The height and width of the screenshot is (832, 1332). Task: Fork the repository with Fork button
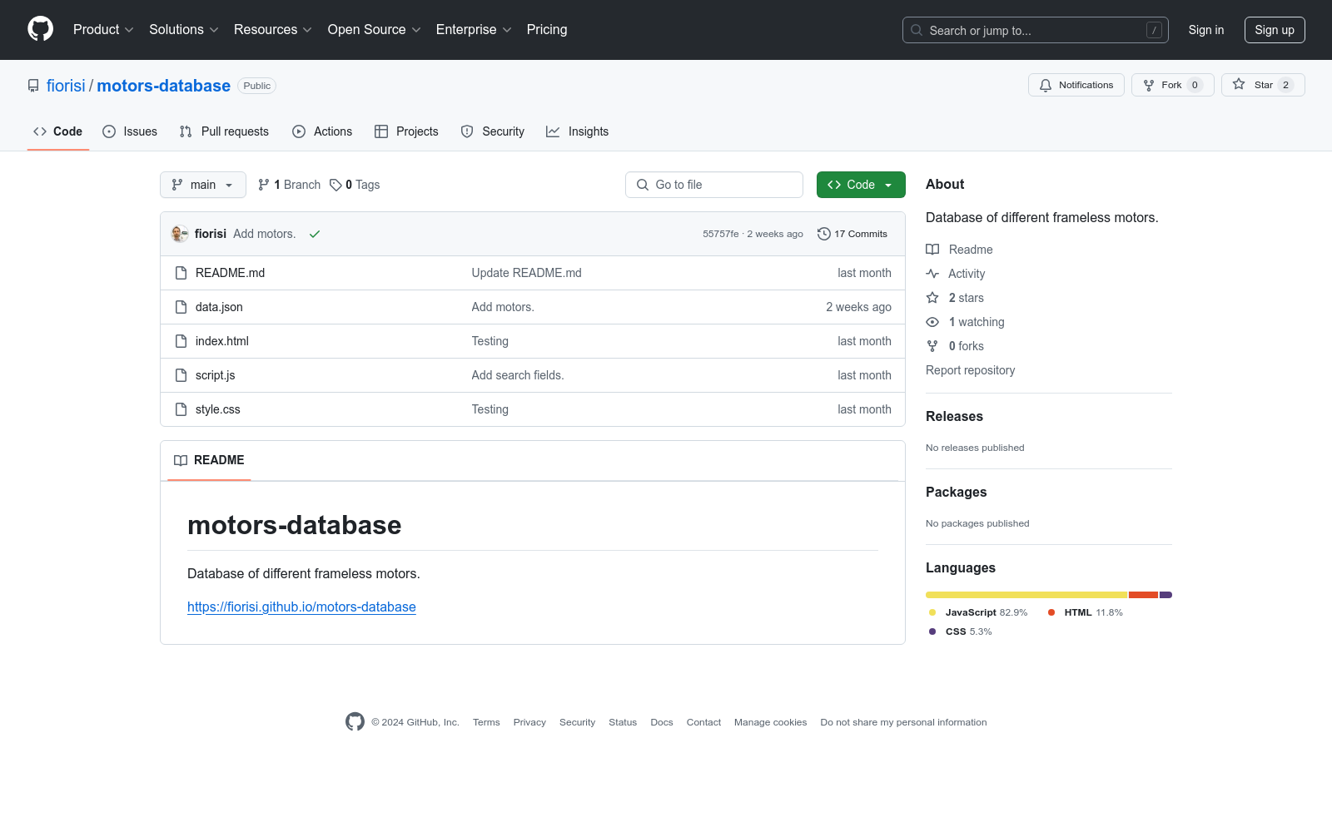(1173, 85)
